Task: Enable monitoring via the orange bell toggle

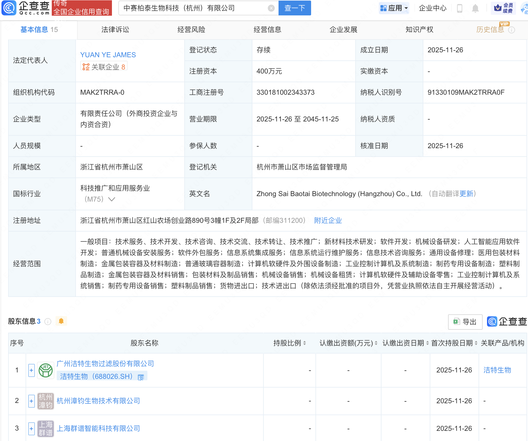Action: (61, 321)
